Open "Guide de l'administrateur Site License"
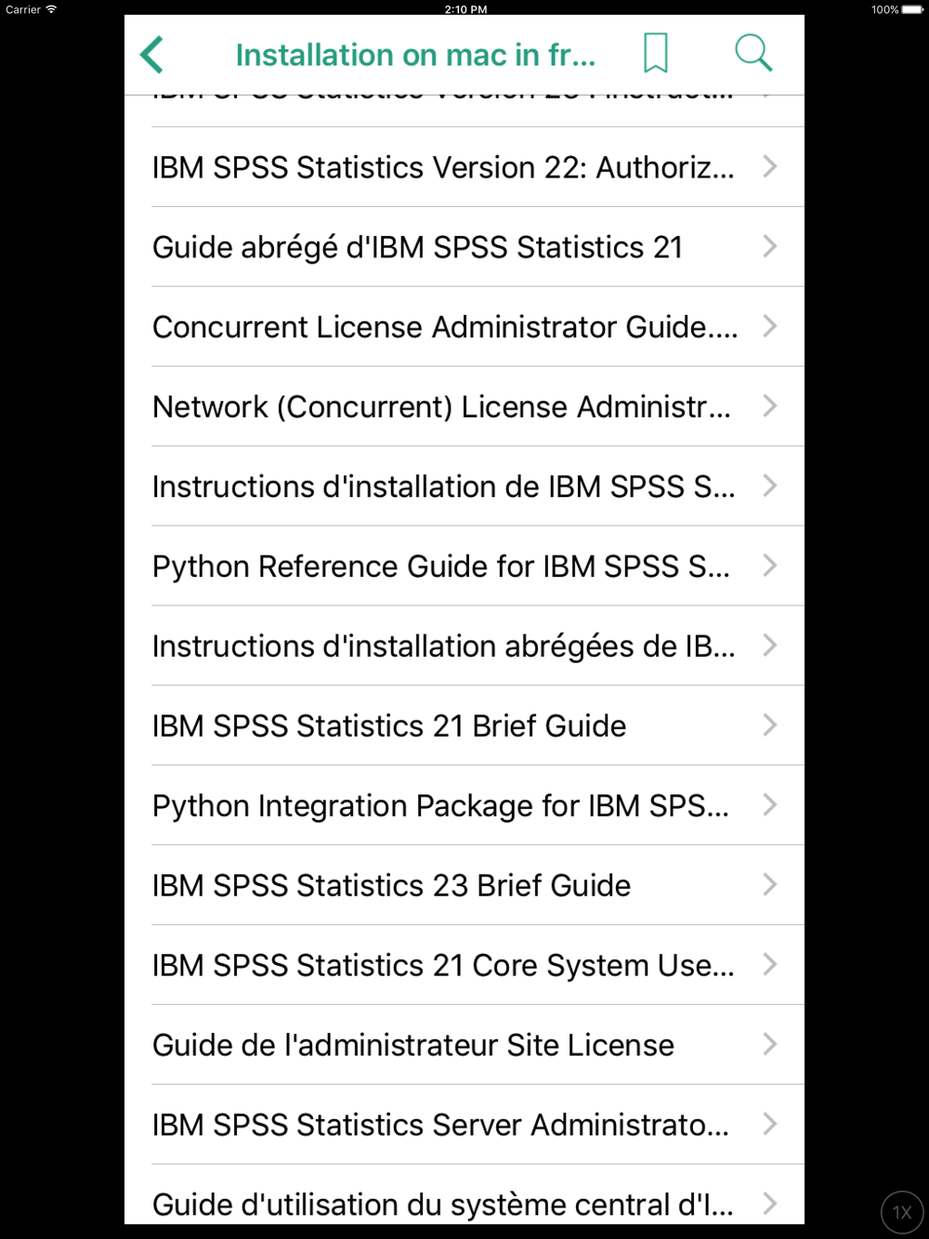Viewport: 929px width, 1239px height. pos(464,1046)
